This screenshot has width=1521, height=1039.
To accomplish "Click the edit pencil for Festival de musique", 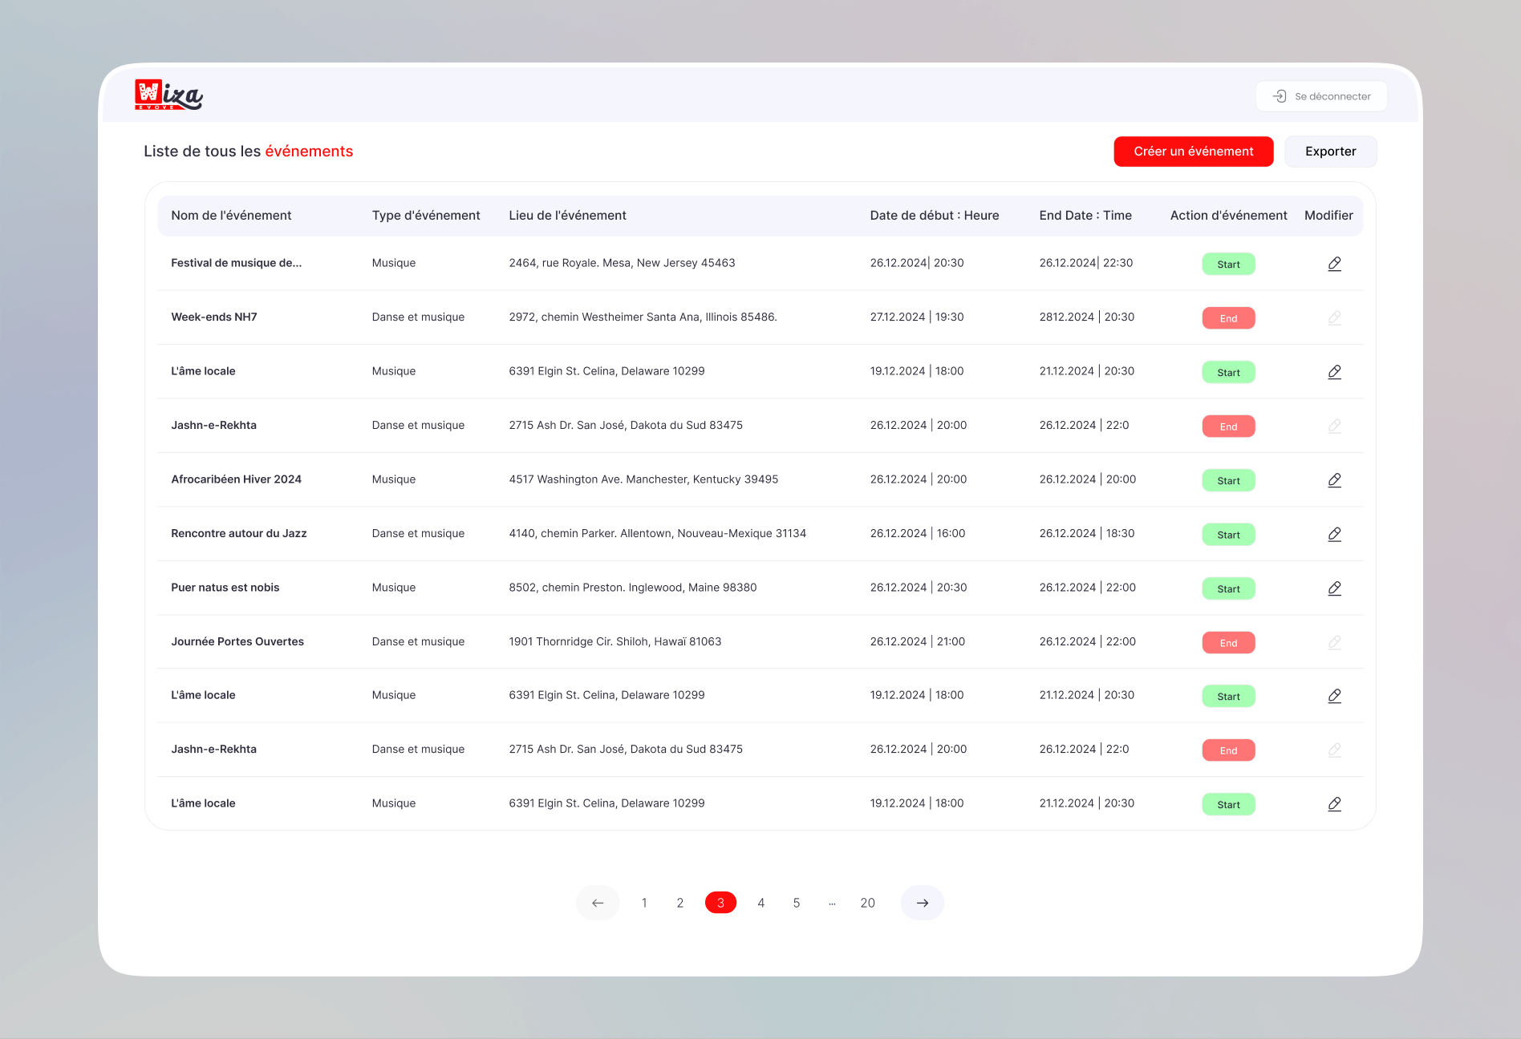I will coord(1334,264).
